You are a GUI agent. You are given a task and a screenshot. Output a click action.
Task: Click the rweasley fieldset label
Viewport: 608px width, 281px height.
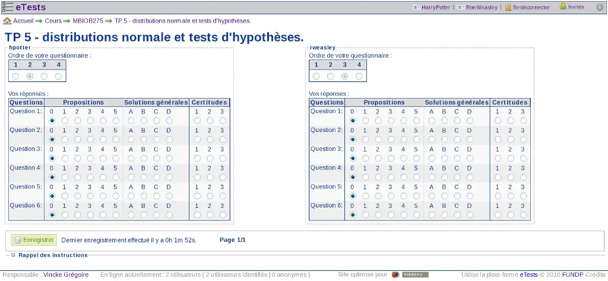[x=322, y=48]
